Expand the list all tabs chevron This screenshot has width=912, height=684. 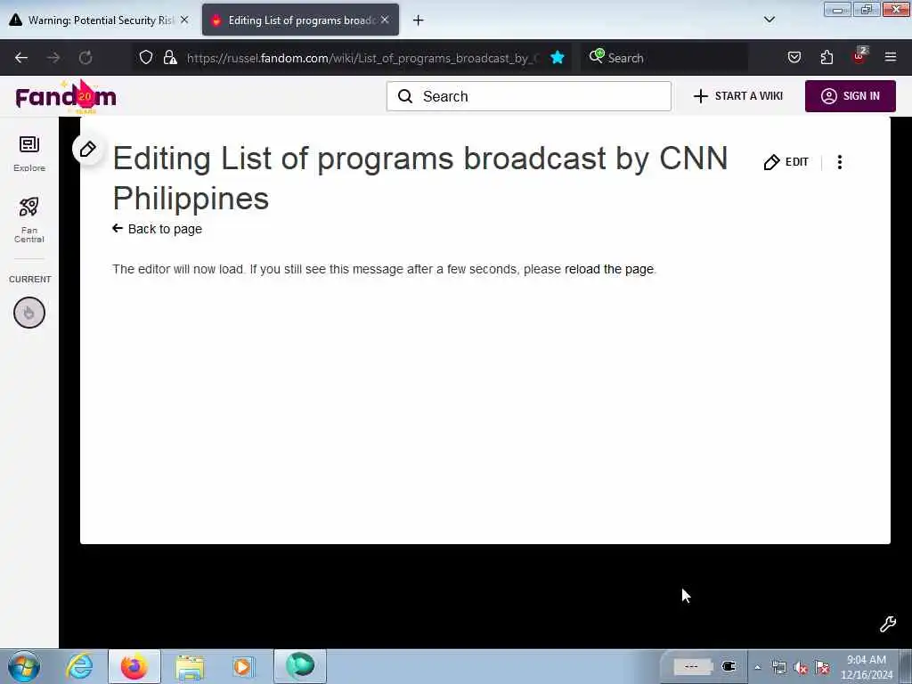coord(769,20)
